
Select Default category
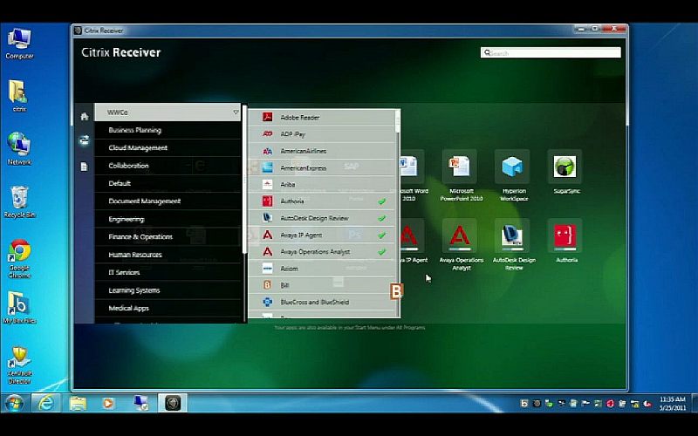168,183
